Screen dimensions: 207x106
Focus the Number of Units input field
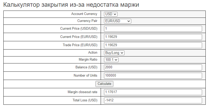click(x=153, y=76)
